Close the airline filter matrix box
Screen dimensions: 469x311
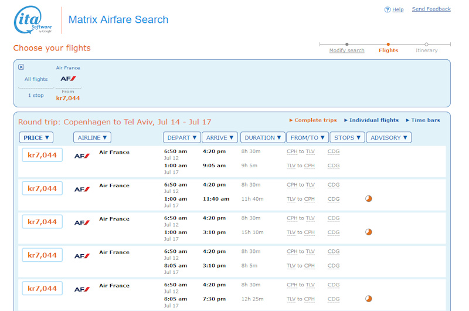click(x=21, y=67)
